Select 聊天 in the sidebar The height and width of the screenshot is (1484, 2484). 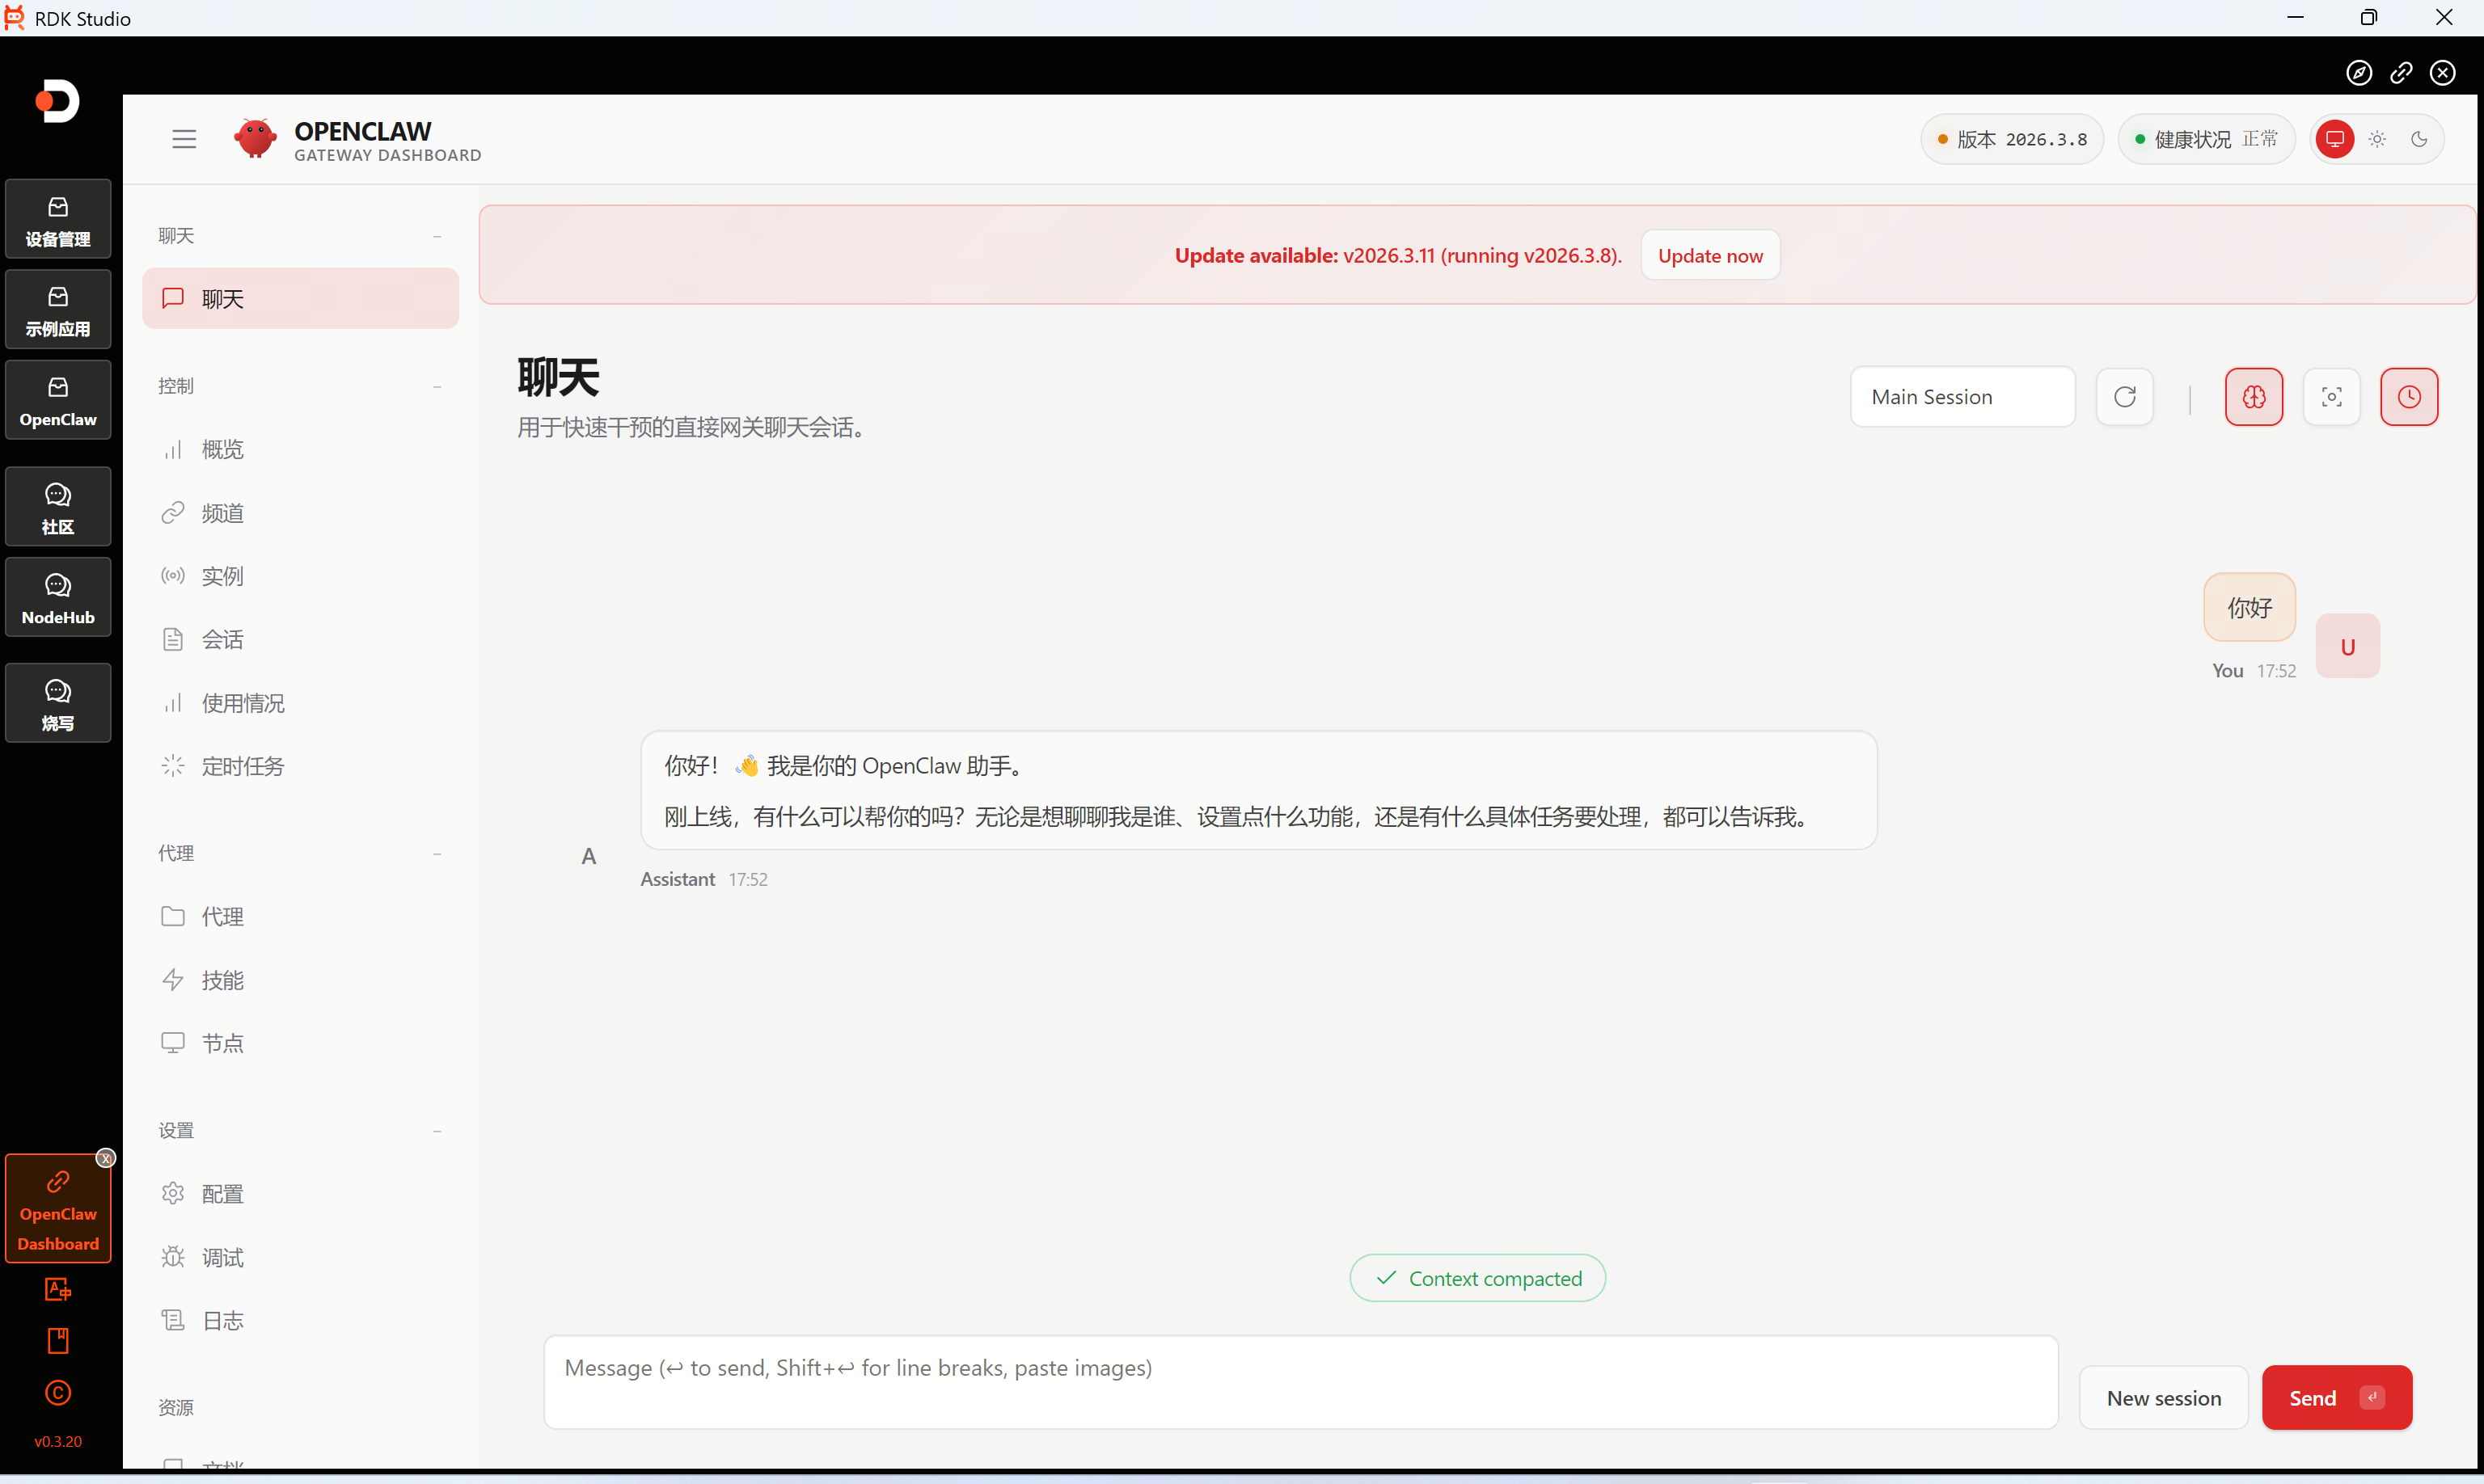click(x=300, y=298)
